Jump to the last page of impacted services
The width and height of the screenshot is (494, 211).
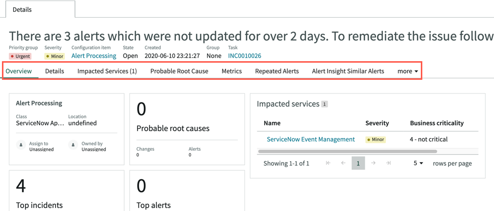point(388,163)
